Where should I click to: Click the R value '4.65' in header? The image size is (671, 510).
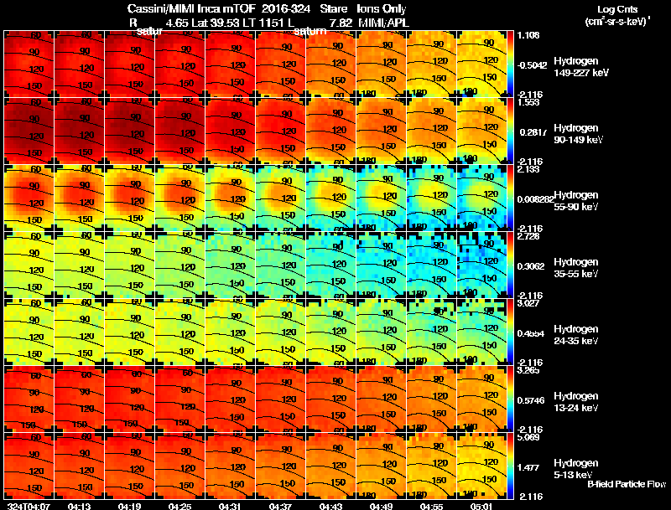(177, 23)
